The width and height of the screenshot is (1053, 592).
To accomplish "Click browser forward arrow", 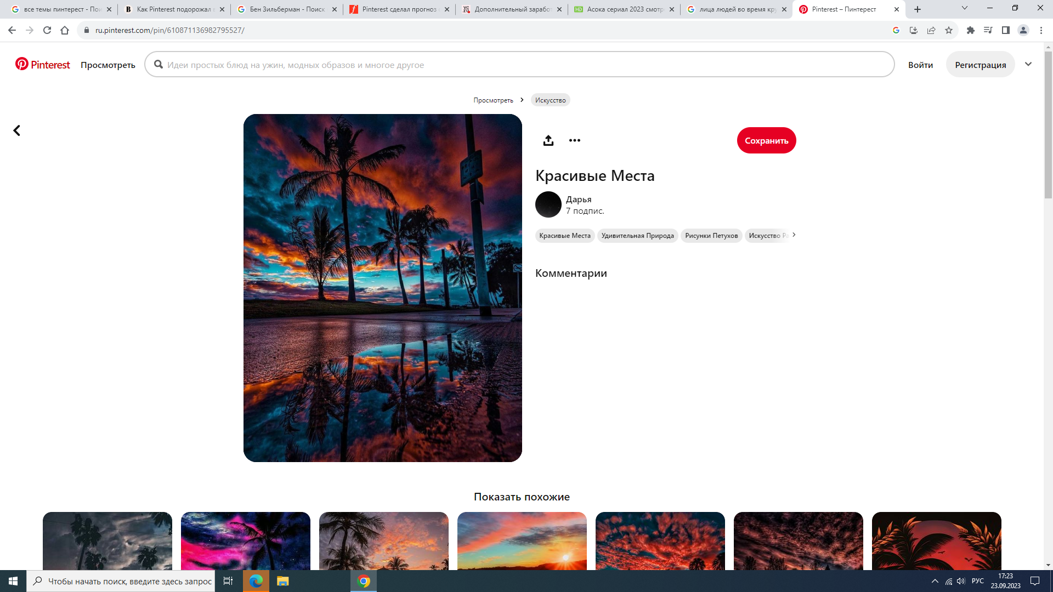I will coord(30,30).
